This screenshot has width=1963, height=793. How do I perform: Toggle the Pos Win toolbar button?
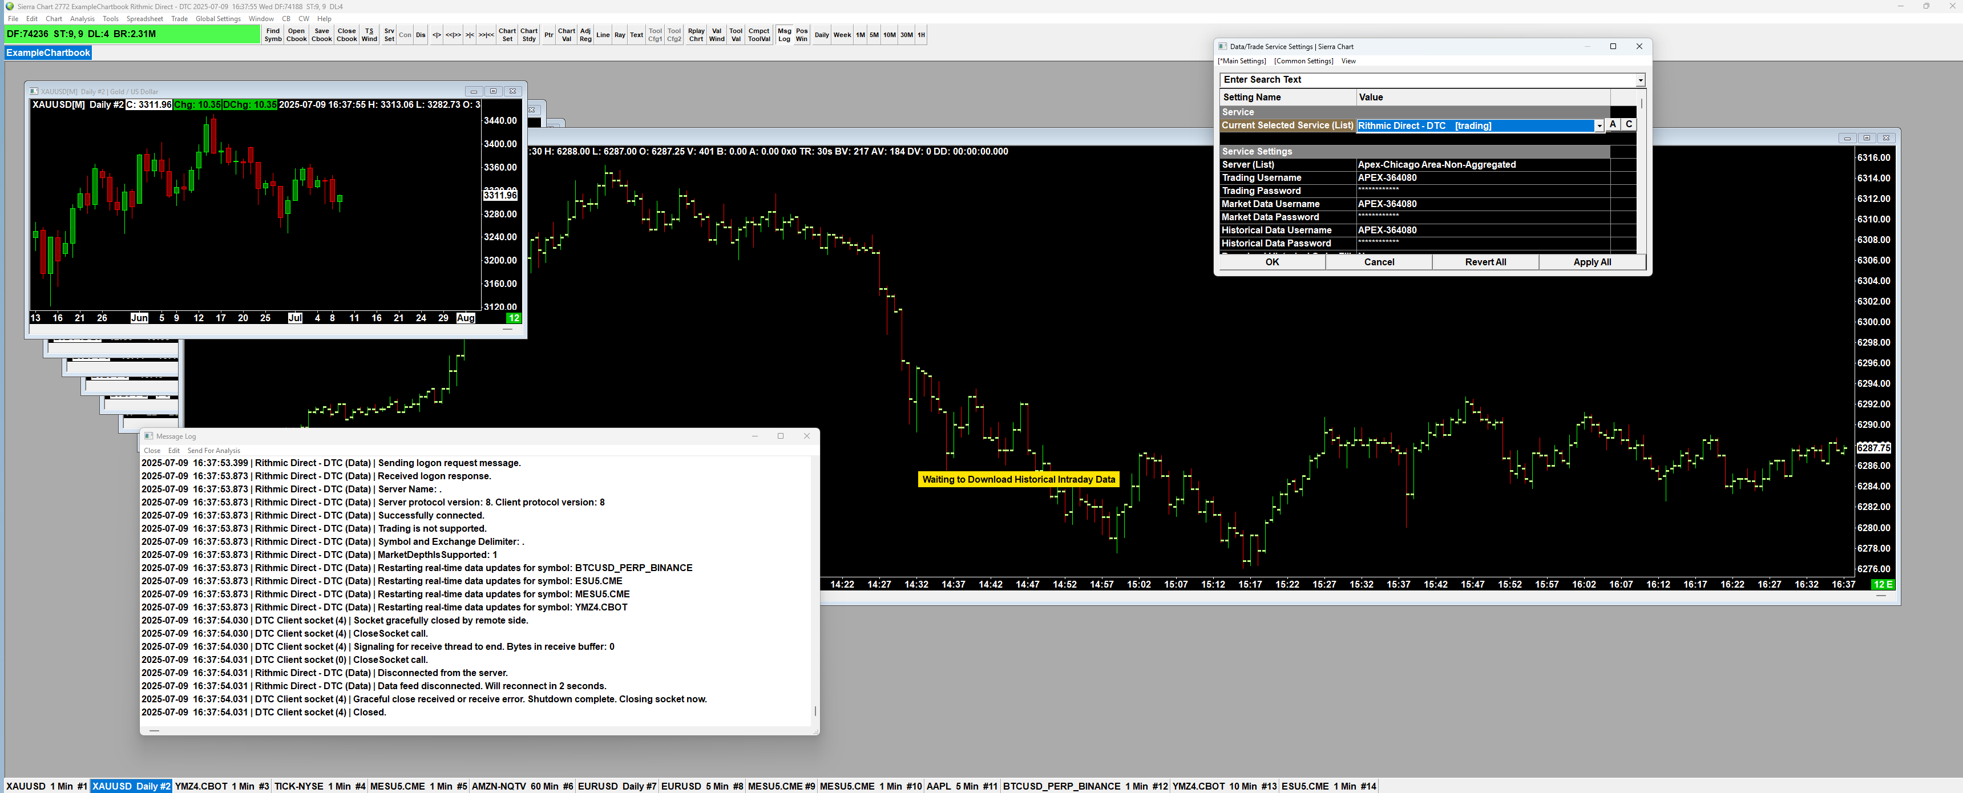tap(802, 35)
